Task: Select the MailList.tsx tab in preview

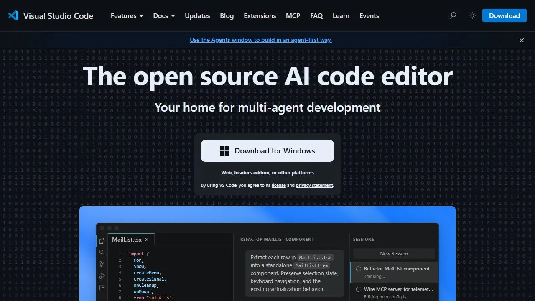Action: click(x=131, y=240)
